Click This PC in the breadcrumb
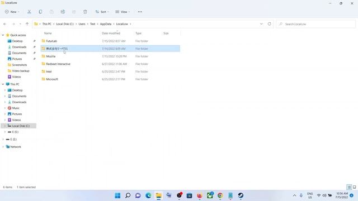Image resolution: width=358 pixels, height=201 pixels. click(x=47, y=24)
